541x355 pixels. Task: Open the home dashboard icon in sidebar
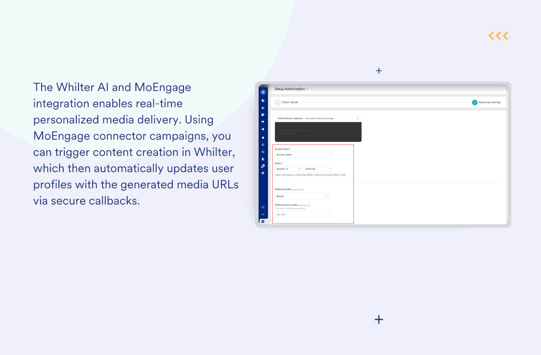263,92
